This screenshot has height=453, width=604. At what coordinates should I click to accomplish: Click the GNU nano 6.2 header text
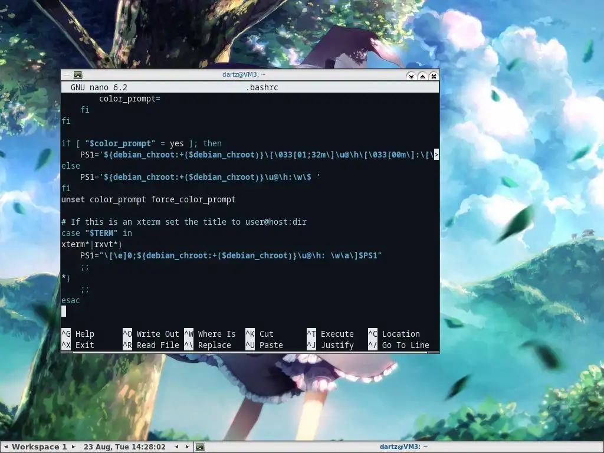pos(99,87)
